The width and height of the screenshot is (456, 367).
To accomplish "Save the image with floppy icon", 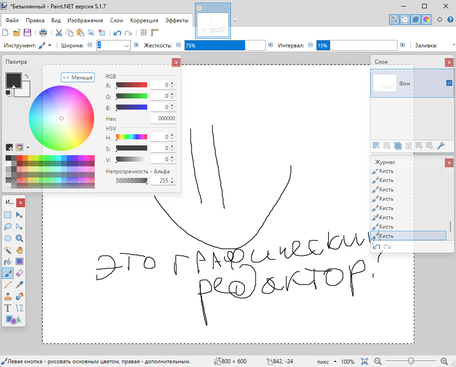I will coord(27,33).
